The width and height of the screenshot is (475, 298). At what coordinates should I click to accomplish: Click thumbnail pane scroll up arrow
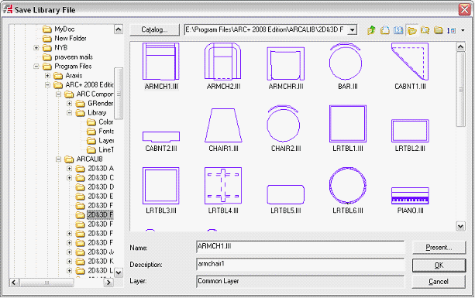(x=460, y=47)
